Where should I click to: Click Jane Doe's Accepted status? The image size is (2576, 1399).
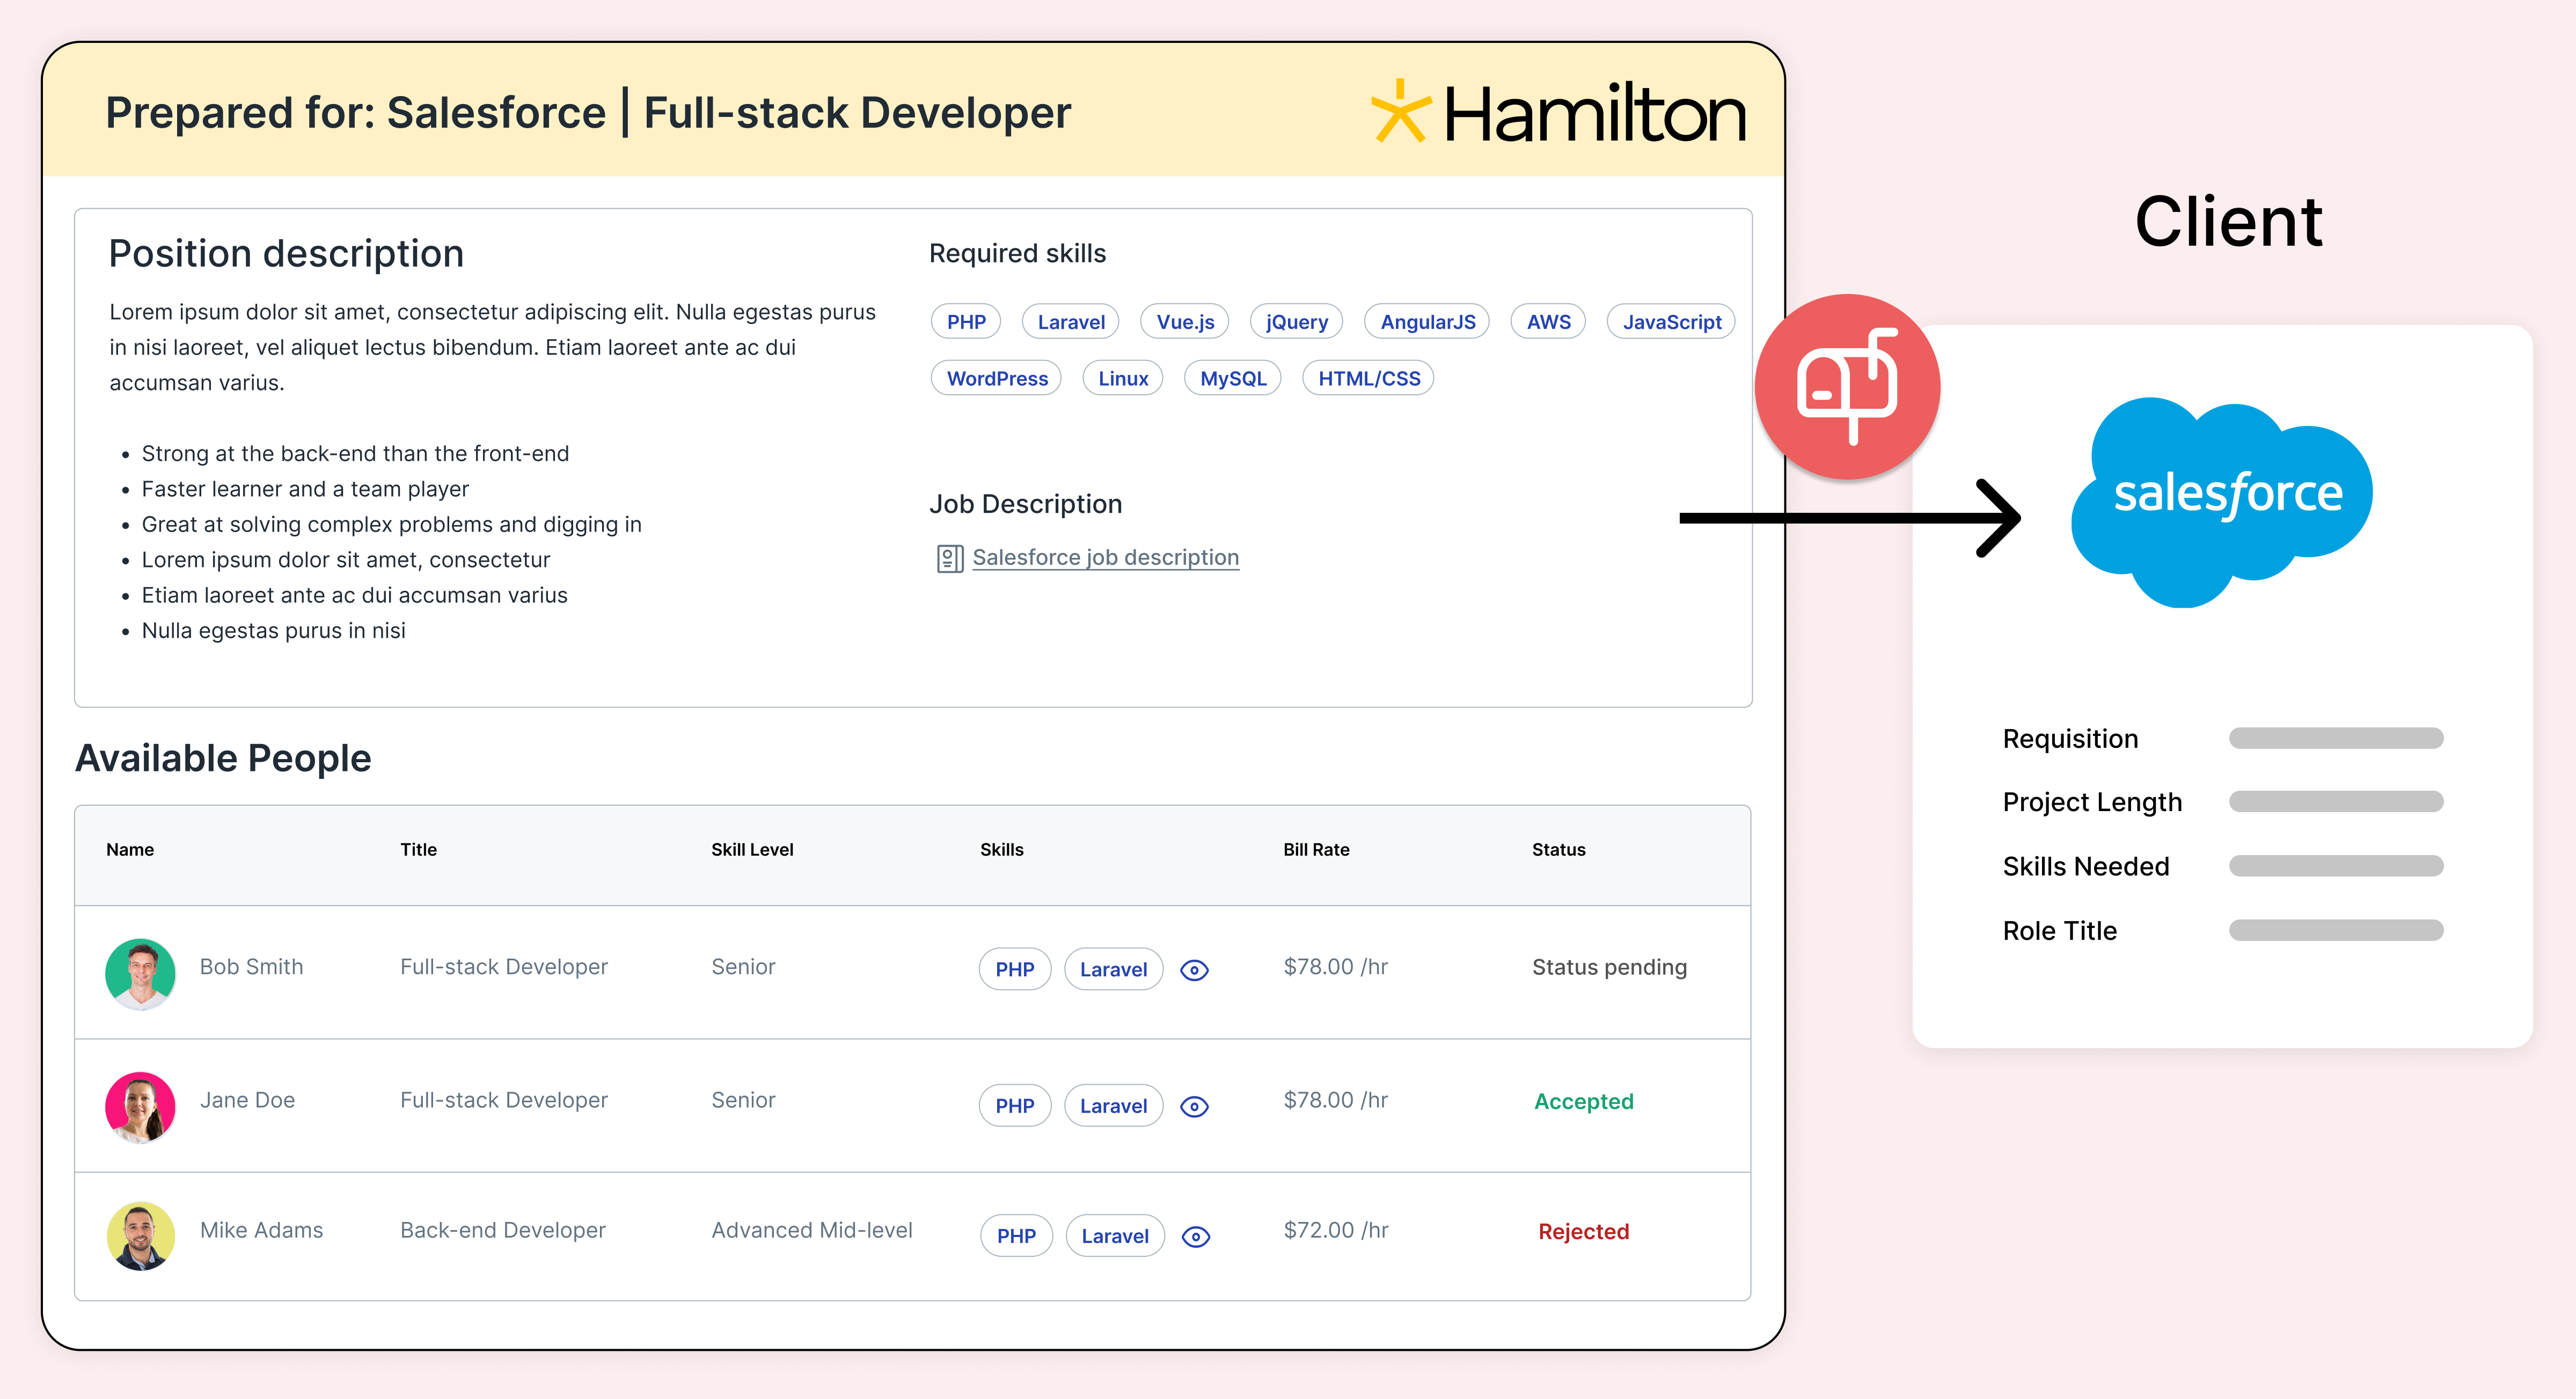click(1583, 1101)
